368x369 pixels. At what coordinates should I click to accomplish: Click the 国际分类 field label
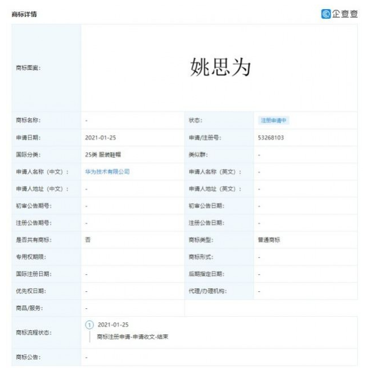coord(28,154)
